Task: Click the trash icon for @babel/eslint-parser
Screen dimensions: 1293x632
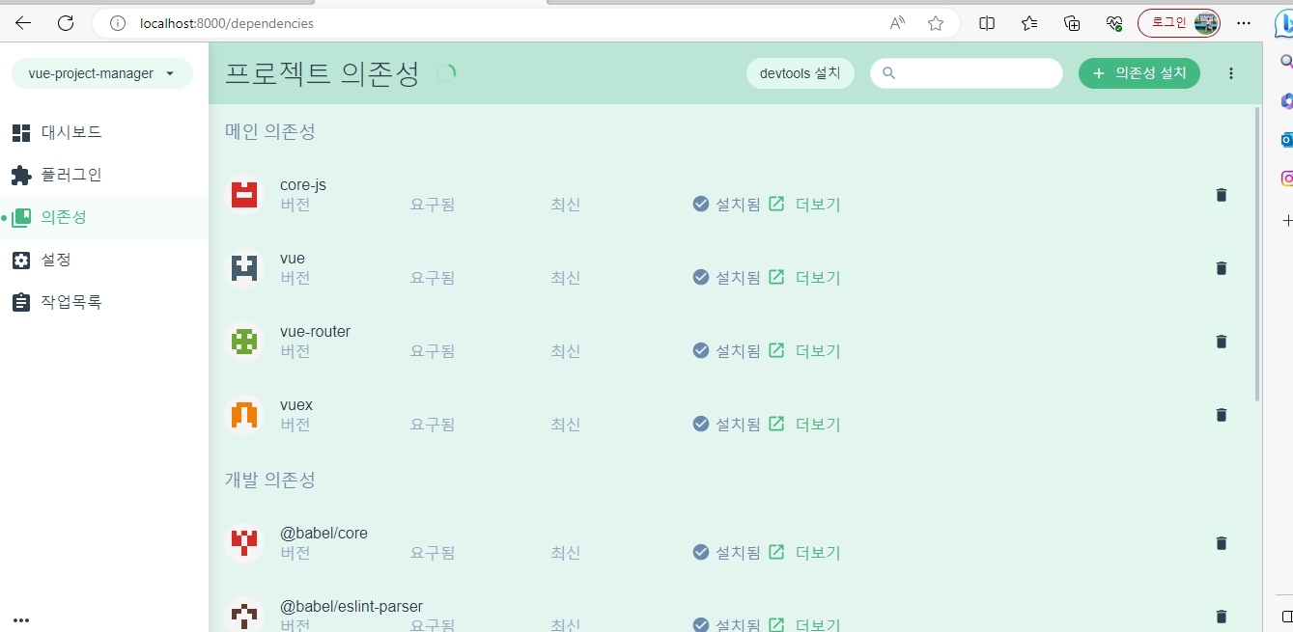Action: [x=1221, y=617]
